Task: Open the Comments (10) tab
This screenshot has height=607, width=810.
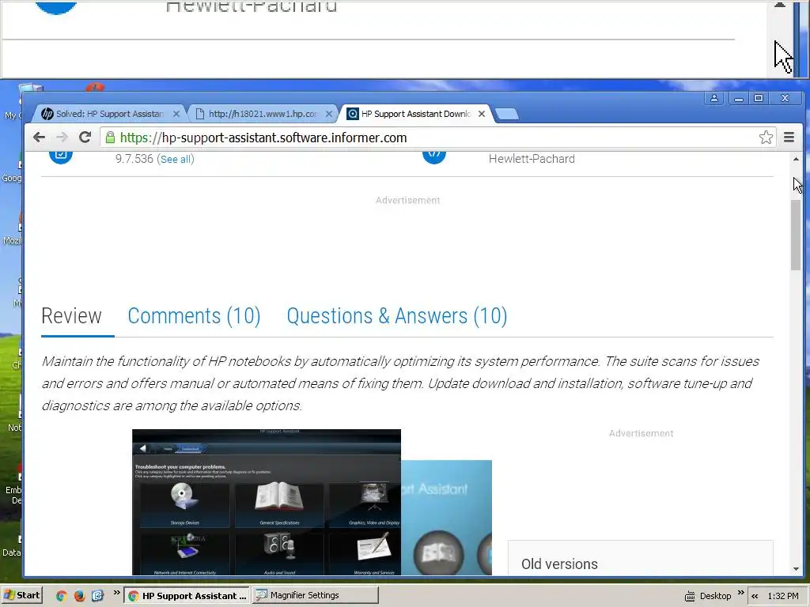Action: 195,316
